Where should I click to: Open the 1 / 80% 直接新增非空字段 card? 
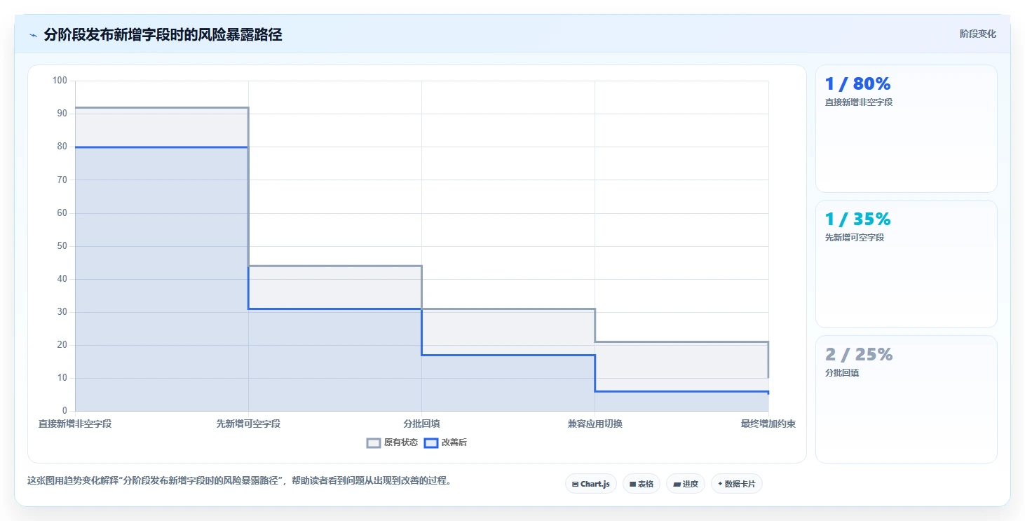(907, 128)
